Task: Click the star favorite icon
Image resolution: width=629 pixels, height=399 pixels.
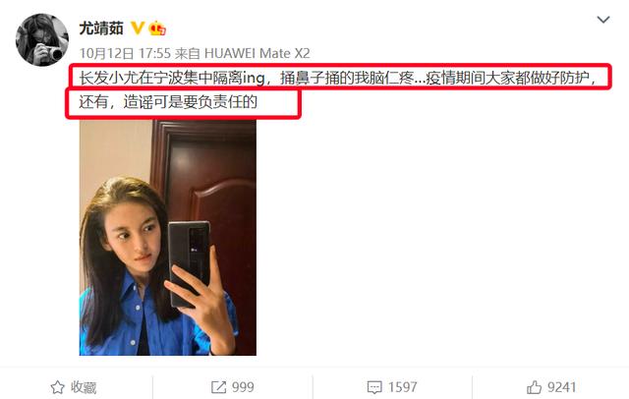Action: 57,387
